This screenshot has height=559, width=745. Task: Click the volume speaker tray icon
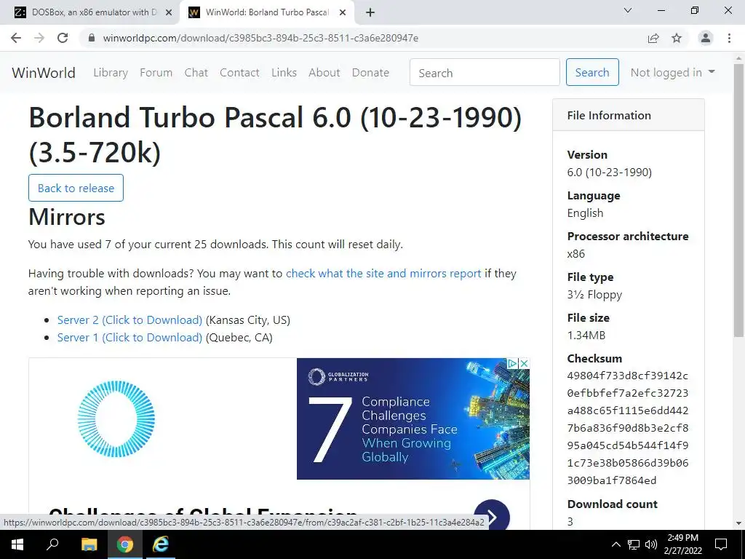[651, 544]
